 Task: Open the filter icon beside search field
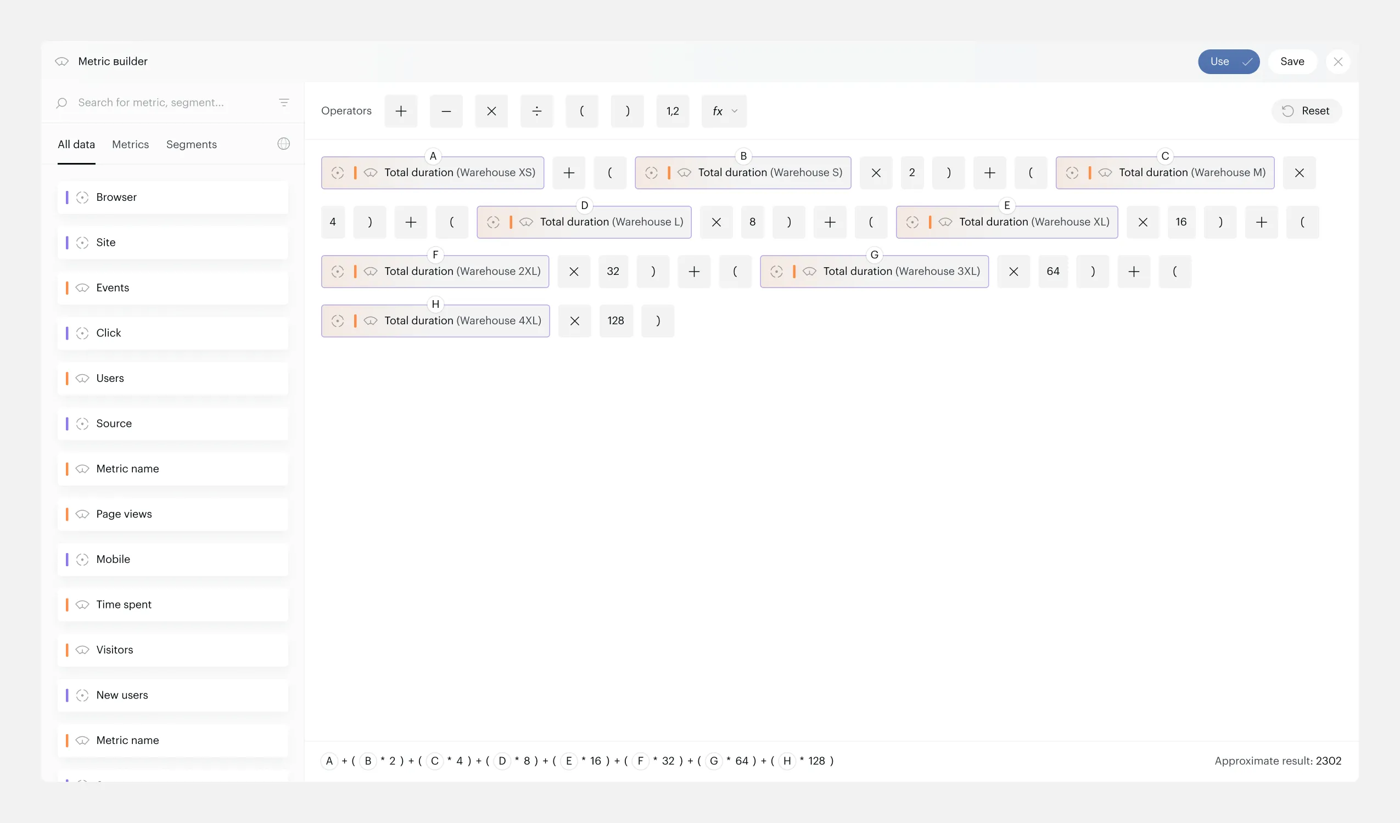click(284, 103)
